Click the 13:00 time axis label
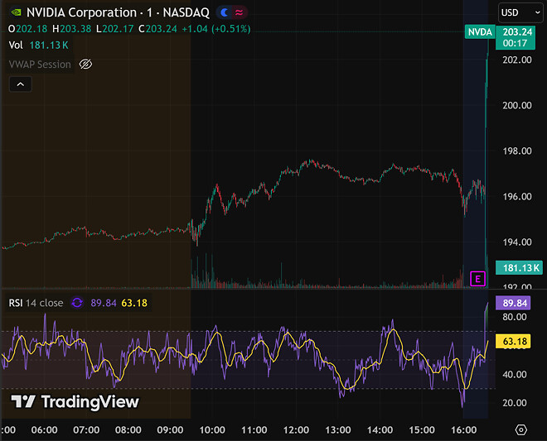 (337, 430)
